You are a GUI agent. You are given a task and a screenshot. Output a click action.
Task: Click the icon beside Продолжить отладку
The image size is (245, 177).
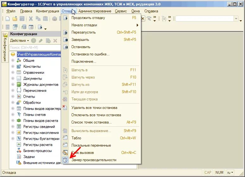click(x=65, y=18)
